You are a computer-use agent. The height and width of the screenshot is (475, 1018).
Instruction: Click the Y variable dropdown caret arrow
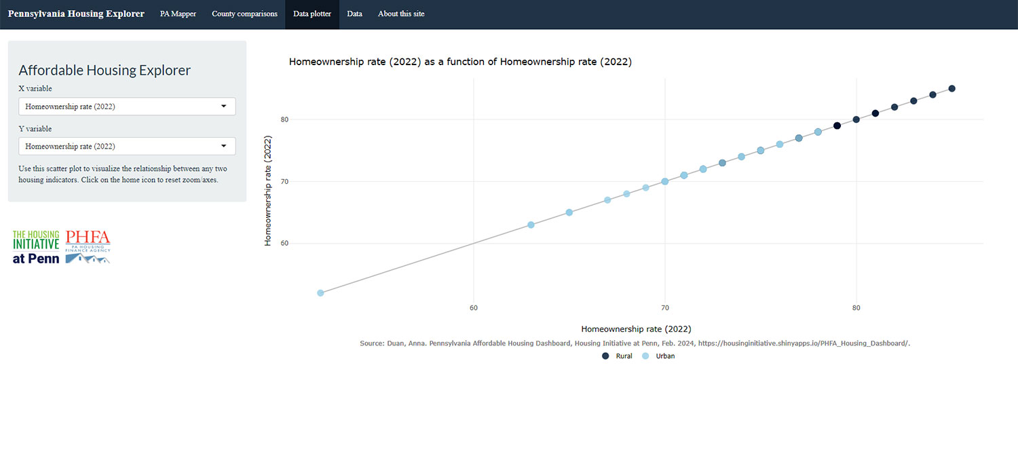(x=224, y=146)
